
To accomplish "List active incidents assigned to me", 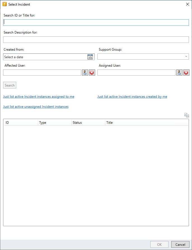I will point(39,97).
